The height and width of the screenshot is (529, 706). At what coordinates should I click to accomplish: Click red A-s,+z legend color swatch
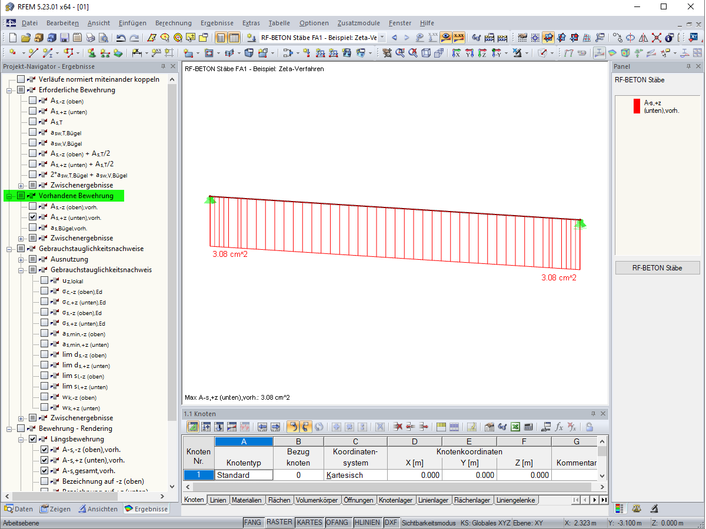637,106
